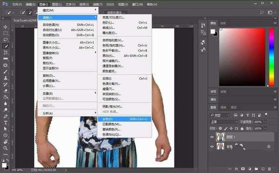Toggle the type layer filter (T) icon
279x173 pixels.
click(x=247, y=115)
